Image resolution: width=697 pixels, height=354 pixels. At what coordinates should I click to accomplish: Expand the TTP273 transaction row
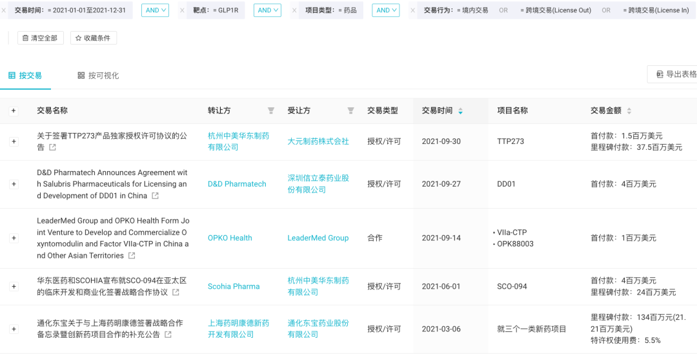14,141
